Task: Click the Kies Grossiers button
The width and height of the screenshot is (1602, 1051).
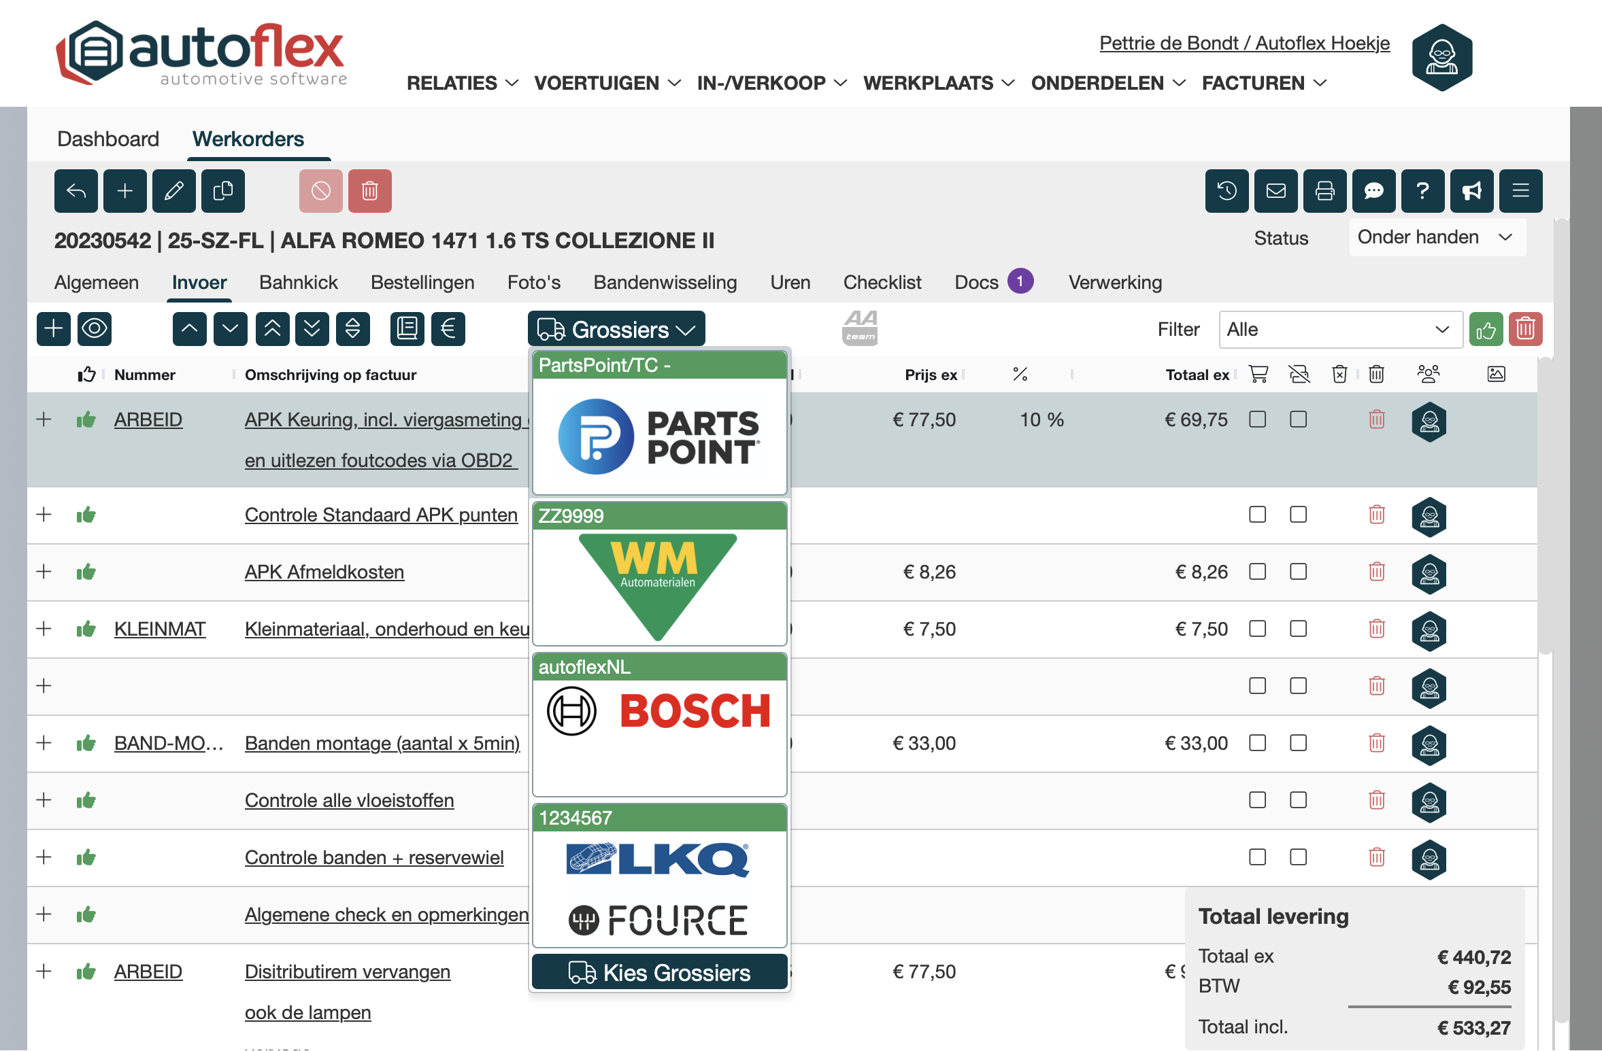Action: tap(659, 972)
